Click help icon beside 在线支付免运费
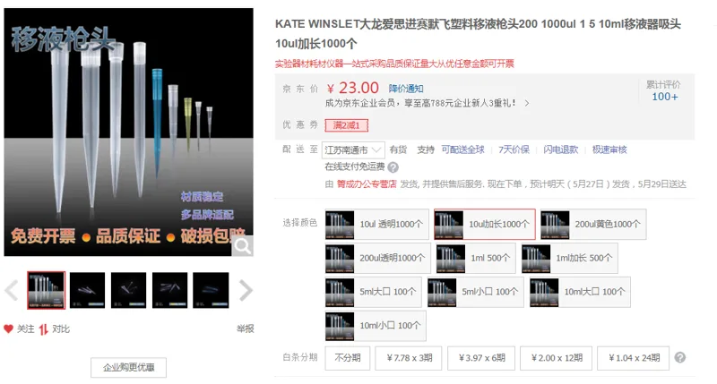717x384 pixels. pos(393,167)
